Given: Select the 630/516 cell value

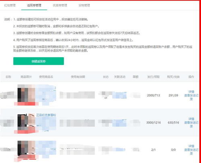Looking at the screenshot, I should [173, 123].
